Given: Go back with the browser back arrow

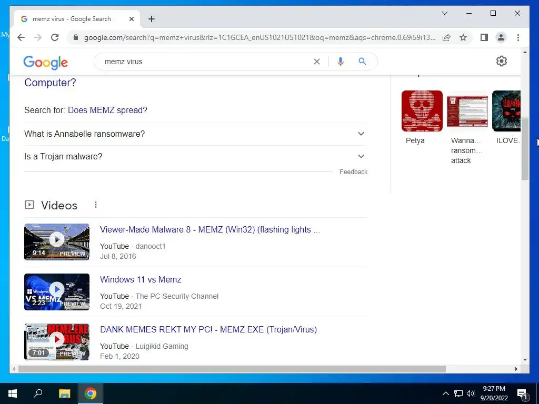Looking at the screenshot, I should click(21, 37).
